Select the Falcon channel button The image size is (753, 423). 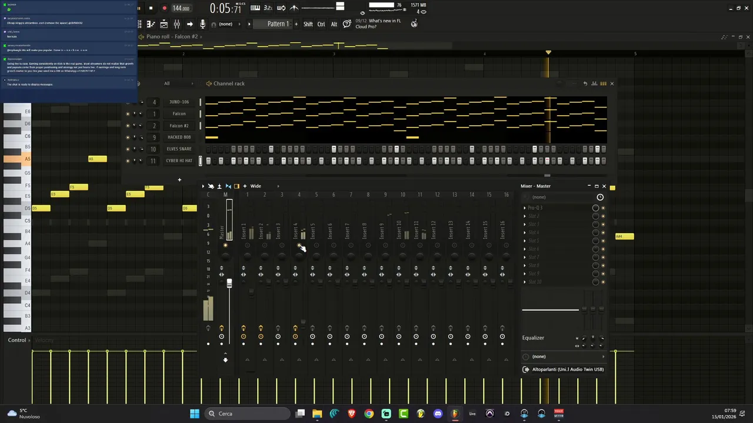[179, 113]
